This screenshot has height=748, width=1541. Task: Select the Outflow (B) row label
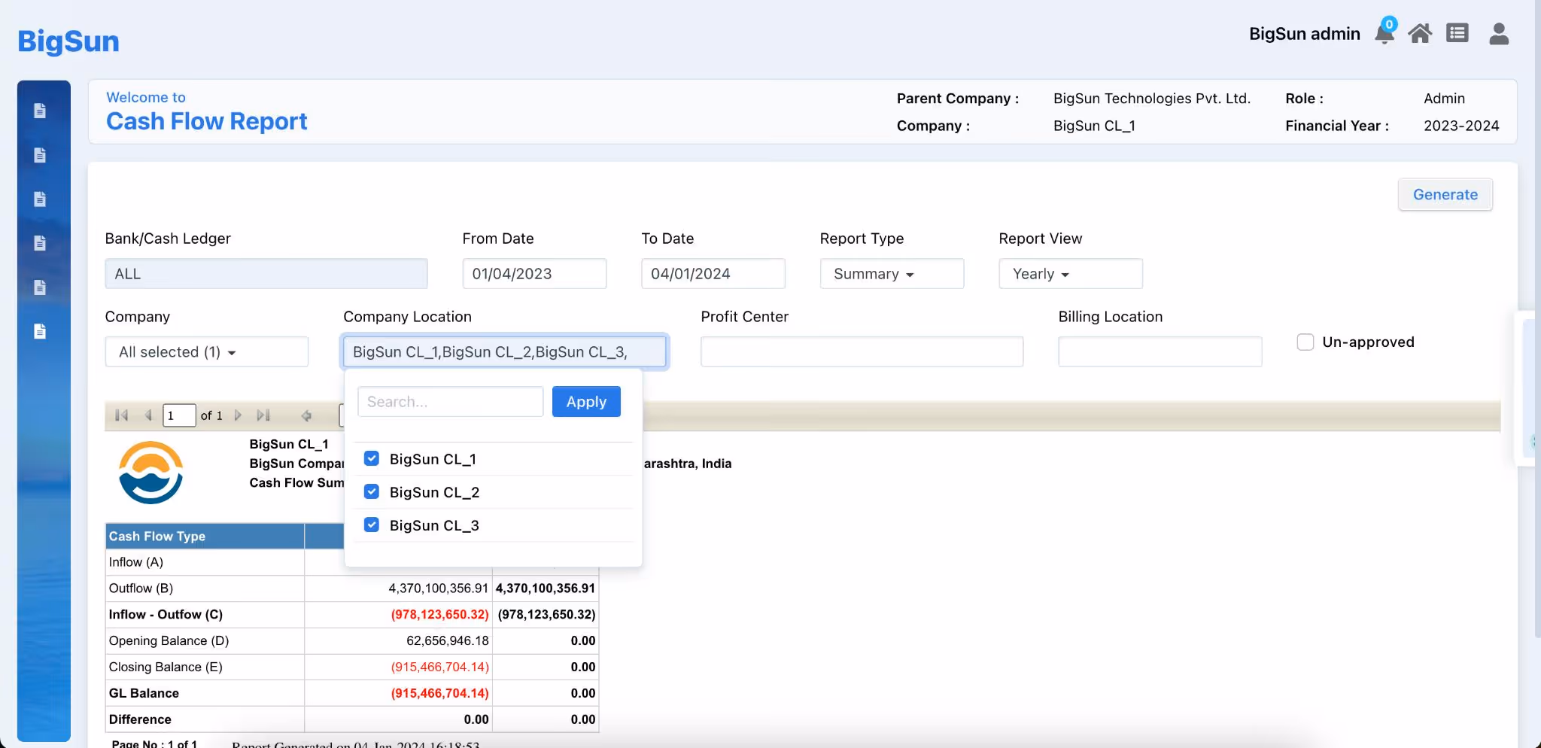tap(141, 588)
